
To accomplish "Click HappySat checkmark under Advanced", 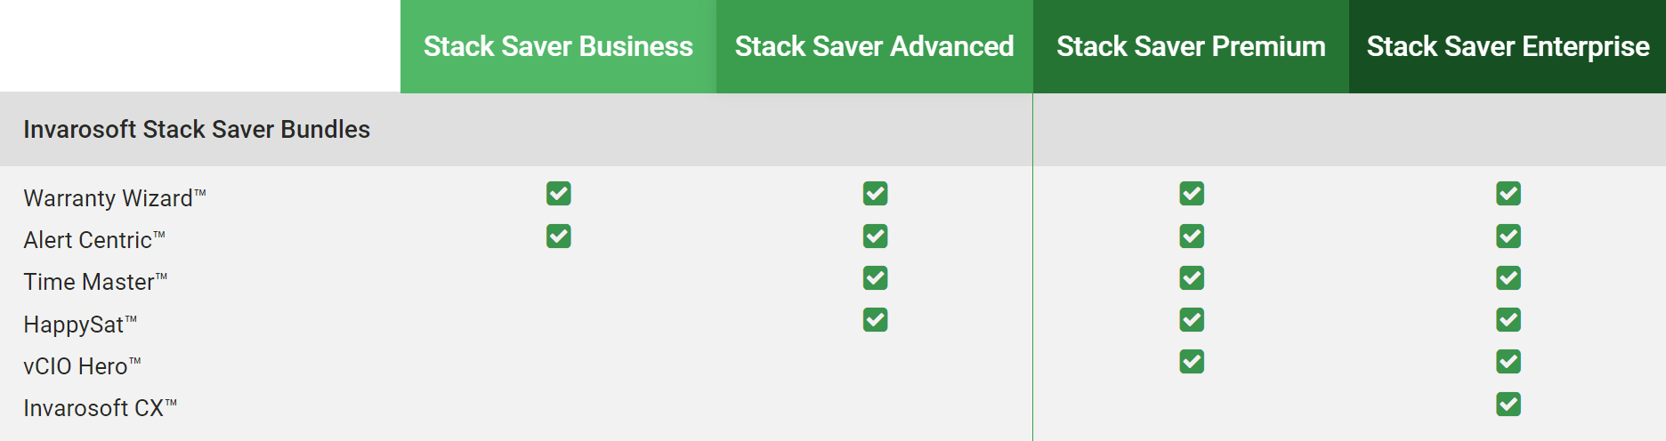I will tap(875, 320).
